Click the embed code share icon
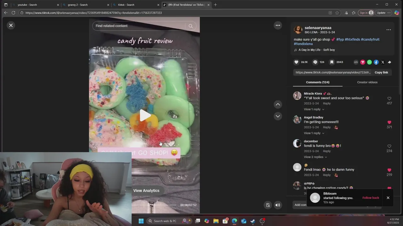403x226 pixels. tap(356, 62)
